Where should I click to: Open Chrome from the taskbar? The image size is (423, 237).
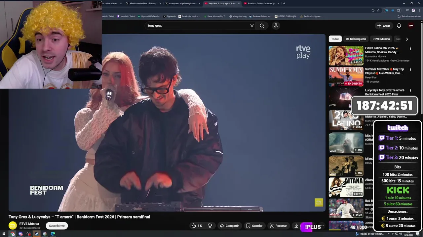tap(13, 234)
